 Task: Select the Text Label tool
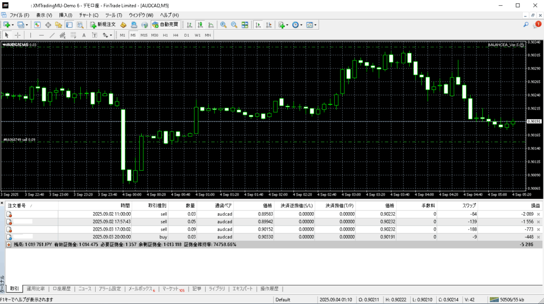pos(95,35)
